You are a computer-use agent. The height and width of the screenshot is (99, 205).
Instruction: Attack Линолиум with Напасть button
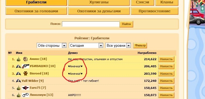point(166,95)
